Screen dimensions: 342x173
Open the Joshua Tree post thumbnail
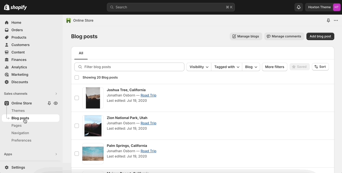[93, 98]
